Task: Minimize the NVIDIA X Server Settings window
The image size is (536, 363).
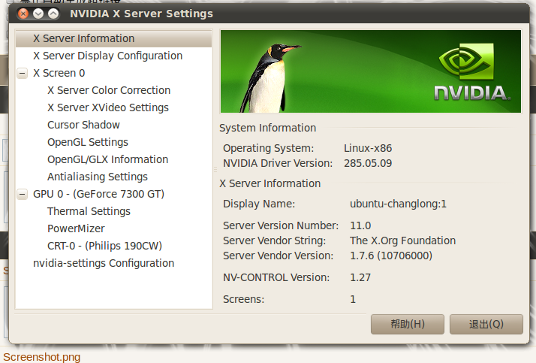Action: point(38,14)
